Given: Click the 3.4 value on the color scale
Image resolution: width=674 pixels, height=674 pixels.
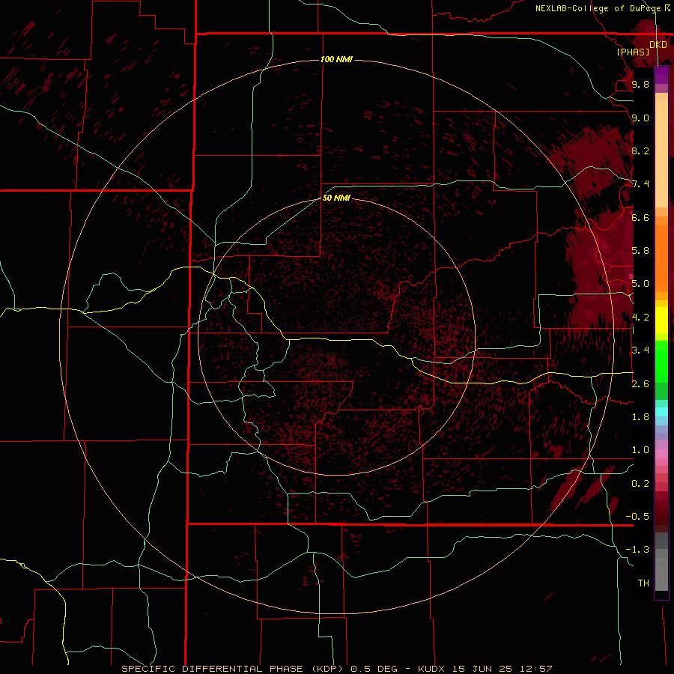Looking at the screenshot, I should (x=640, y=350).
